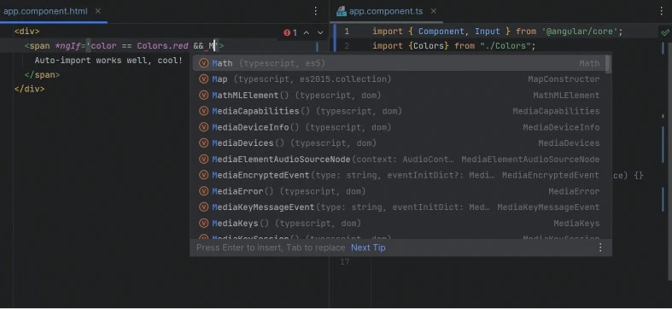672x309 pixels.
Task: Pick the MathMLElement() completion entry
Action: 400,95
